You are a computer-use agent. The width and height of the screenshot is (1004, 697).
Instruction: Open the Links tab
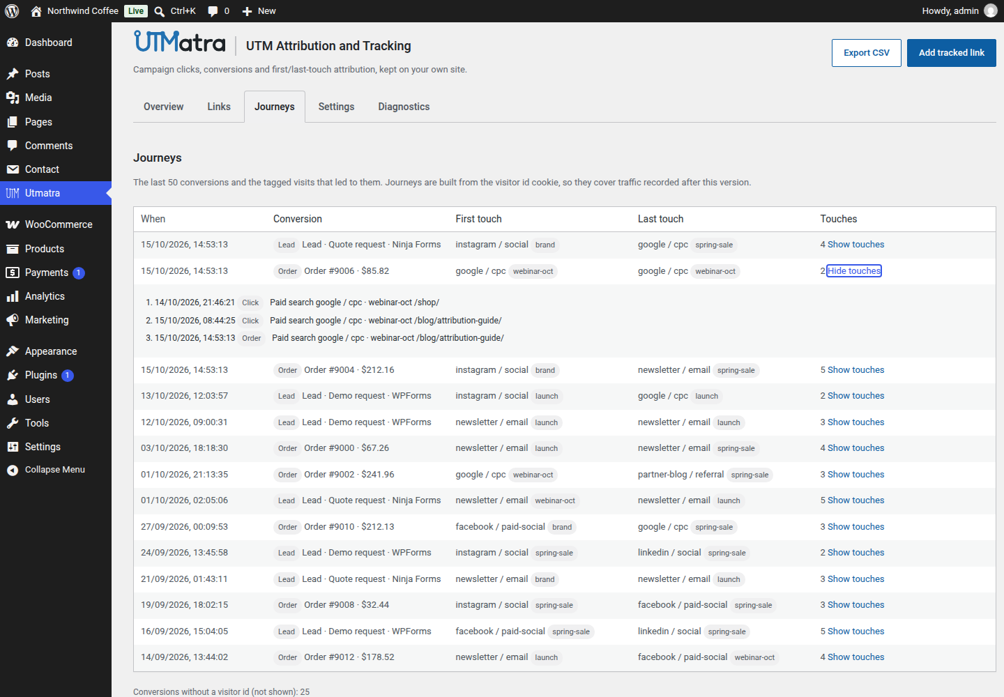(x=219, y=107)
